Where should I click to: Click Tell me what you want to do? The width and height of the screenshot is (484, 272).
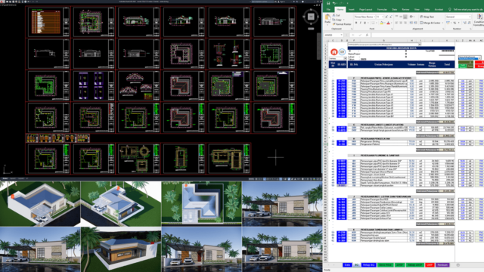coord(468,10)
